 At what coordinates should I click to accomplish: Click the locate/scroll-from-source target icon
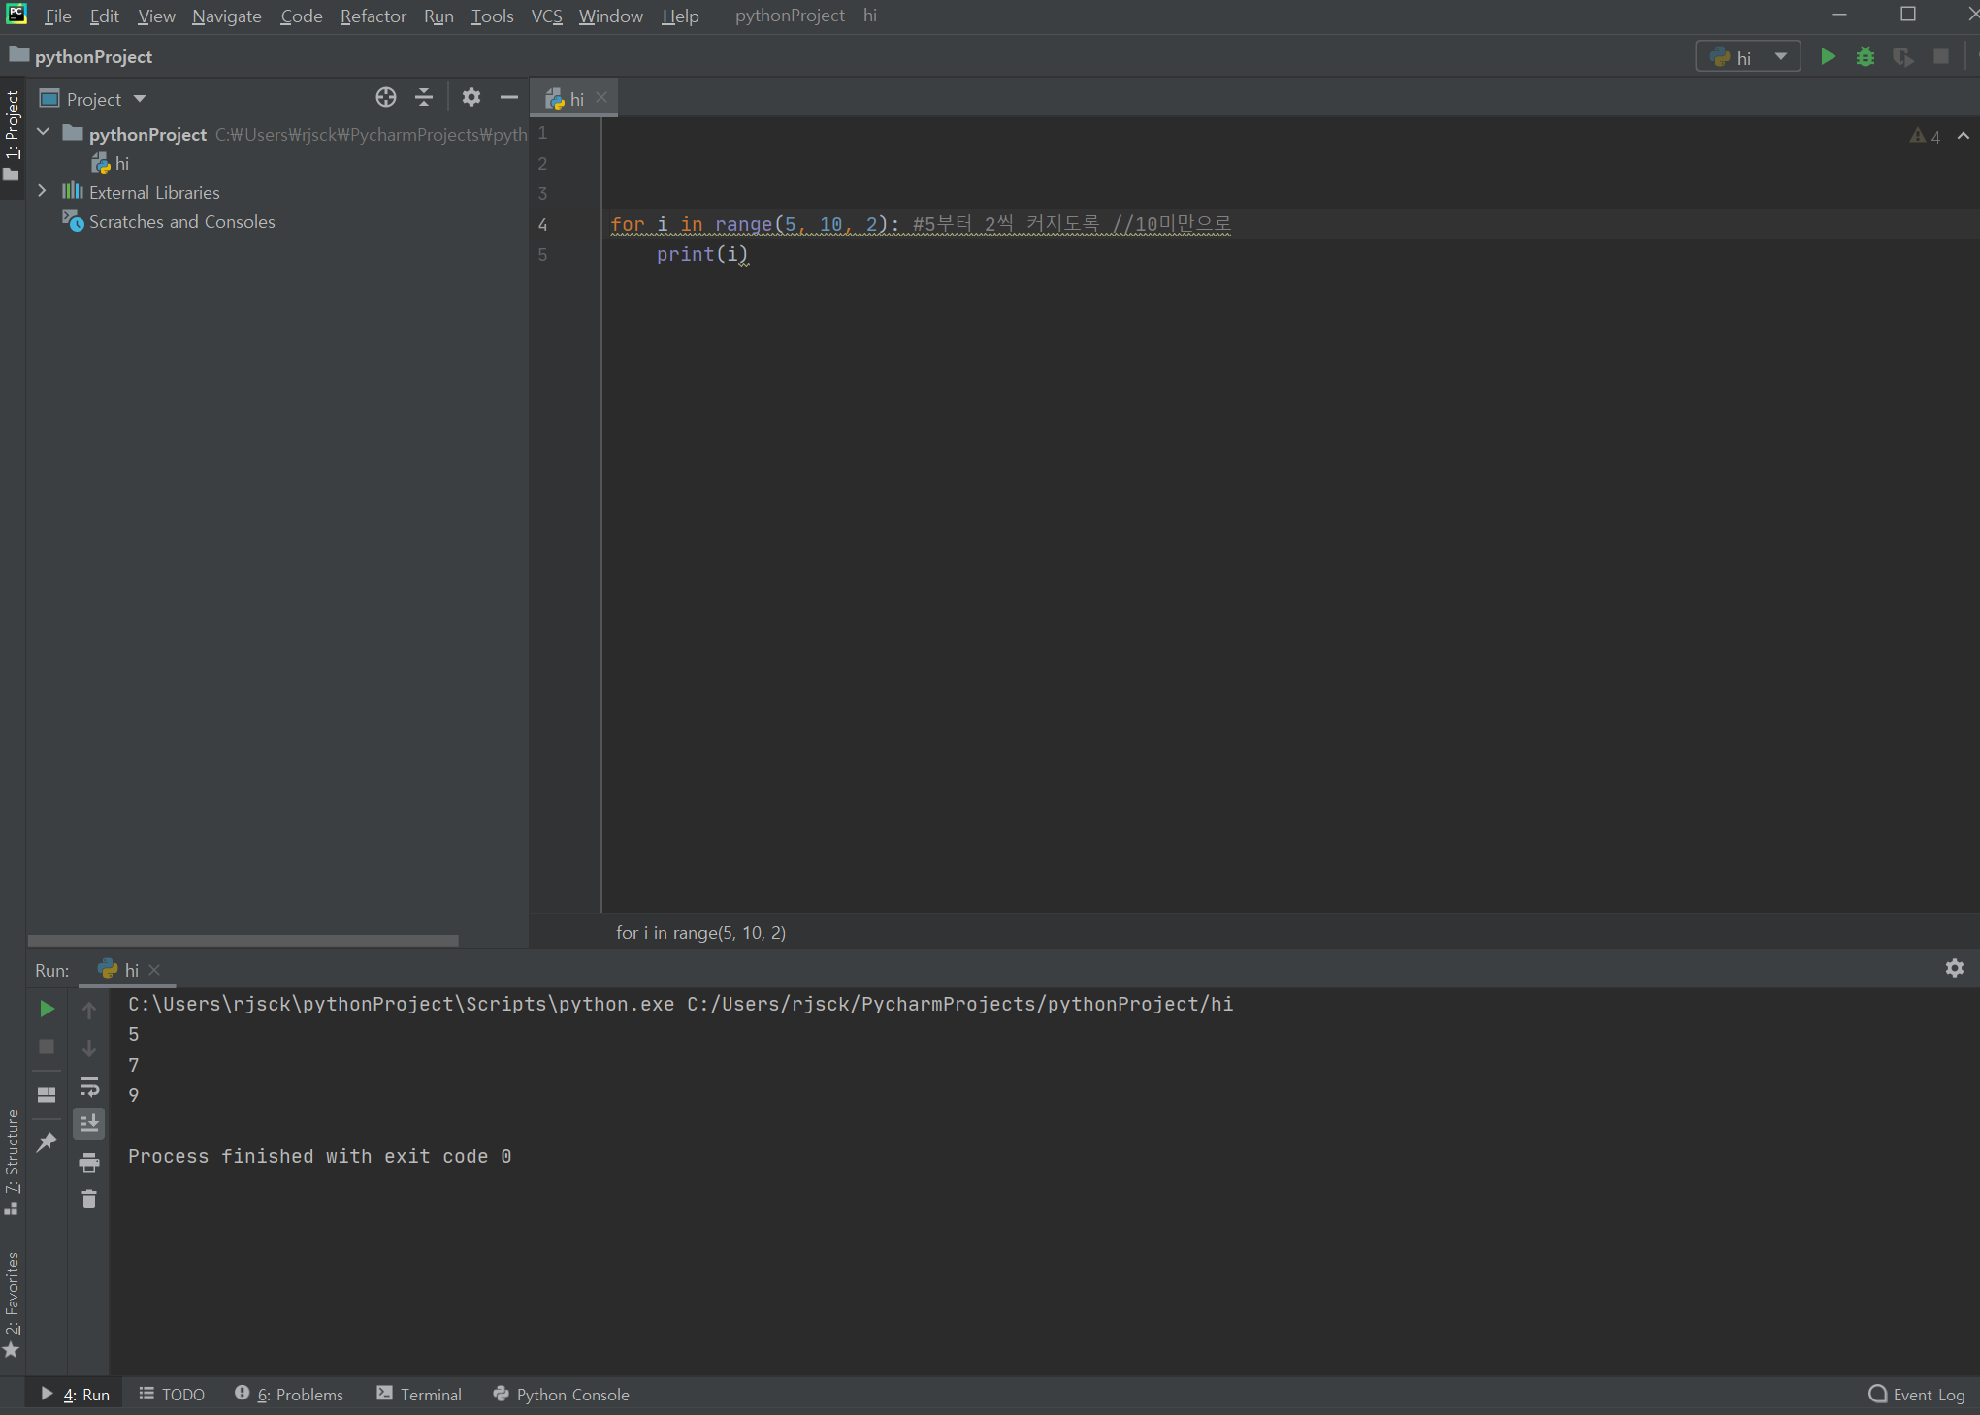pyautogui.click(x=385, y=98)
